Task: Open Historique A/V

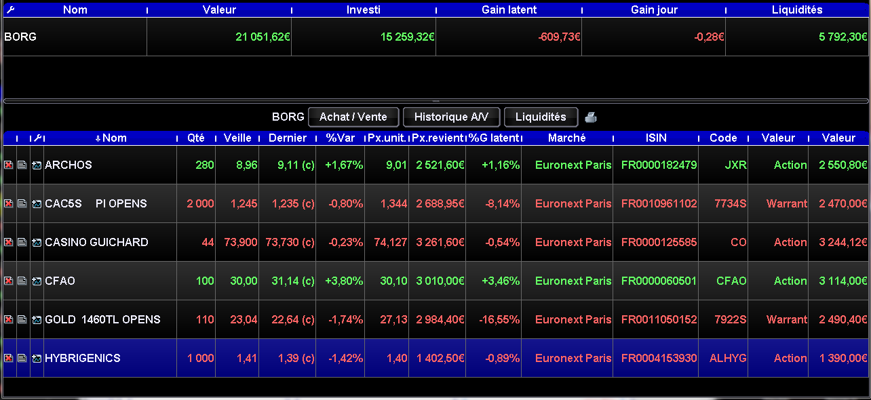Action: (x=451, y=117)
